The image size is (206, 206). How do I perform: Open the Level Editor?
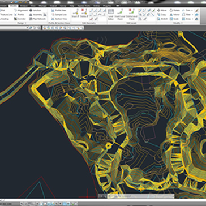click(x=111, y=15)
